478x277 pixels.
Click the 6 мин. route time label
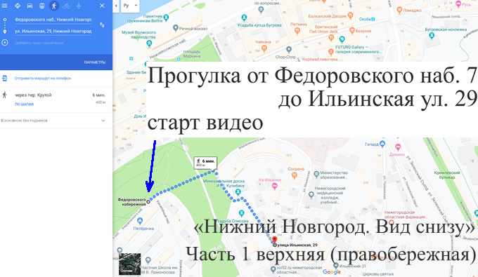206,163
